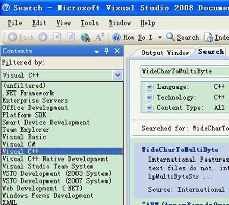Expand the Content Type filter chevron
The image size is (229, 205).
[149, 108]
